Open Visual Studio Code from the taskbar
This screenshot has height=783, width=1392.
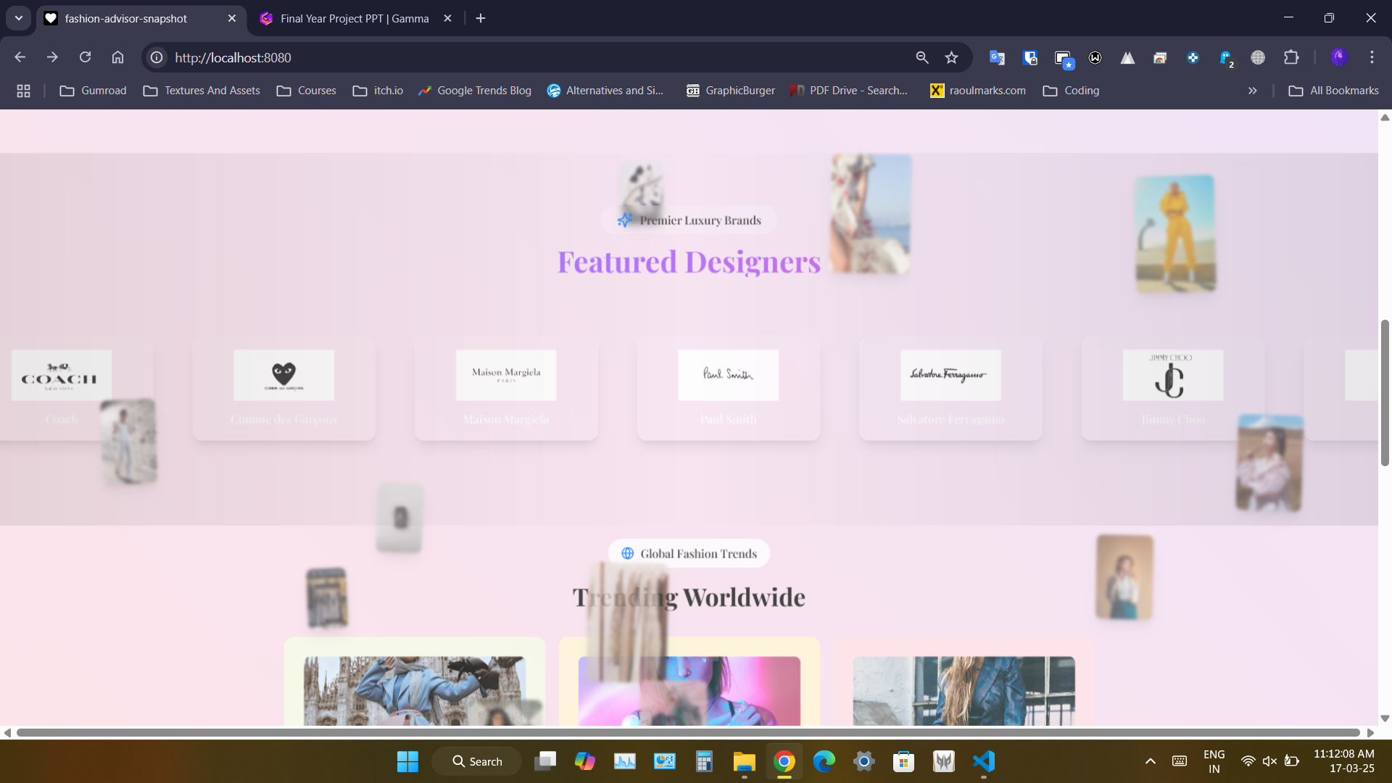[x=982, y=761]
